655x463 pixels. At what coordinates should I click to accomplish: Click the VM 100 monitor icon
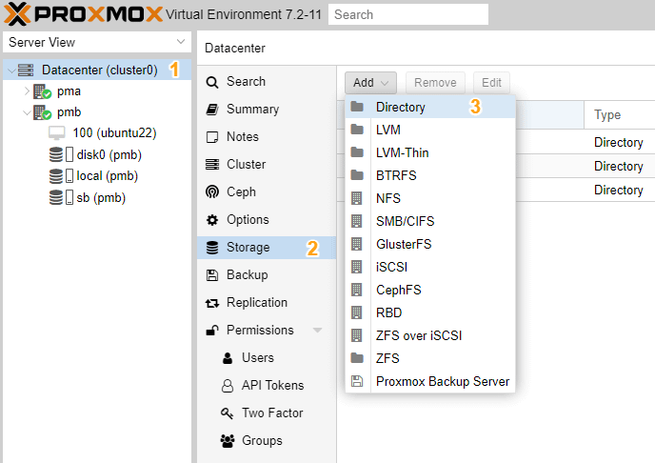57,133
